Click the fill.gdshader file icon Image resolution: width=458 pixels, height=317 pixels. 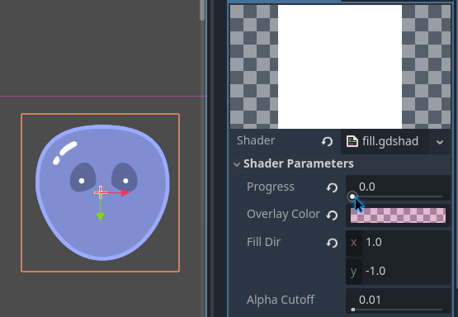pyautogui.click(x=352, y=141)
